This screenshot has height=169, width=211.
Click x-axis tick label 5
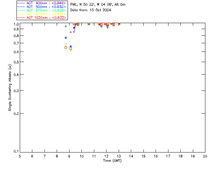20,156
